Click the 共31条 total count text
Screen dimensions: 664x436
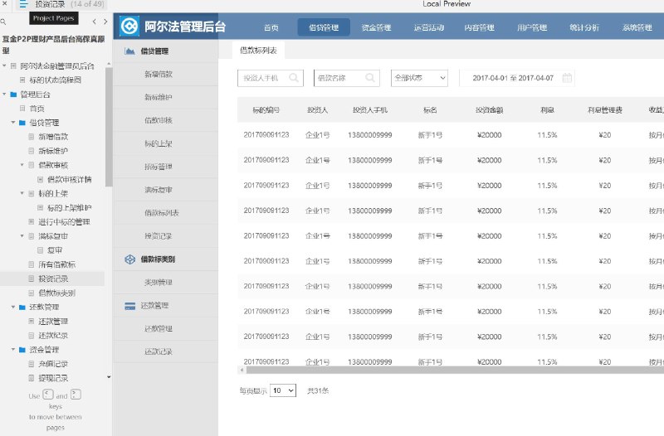coord(318,390)
